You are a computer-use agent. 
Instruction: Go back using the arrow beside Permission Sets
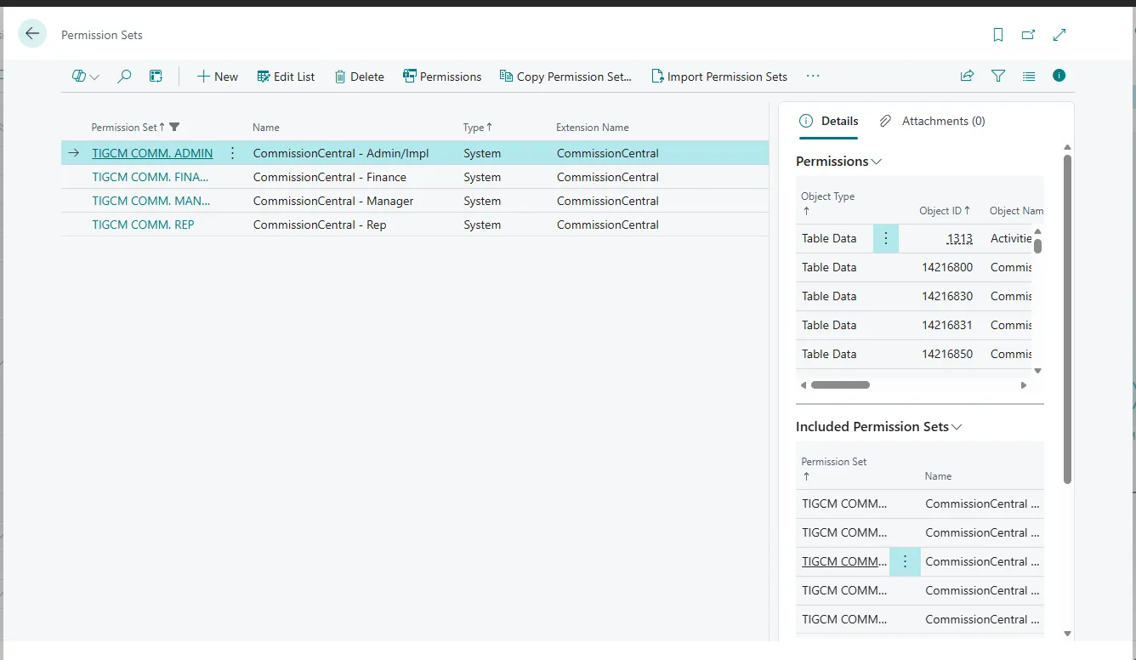pyautogui.click(x=32, y=34)
